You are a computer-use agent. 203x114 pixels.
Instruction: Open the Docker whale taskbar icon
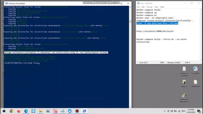click(x=70, y=111)
